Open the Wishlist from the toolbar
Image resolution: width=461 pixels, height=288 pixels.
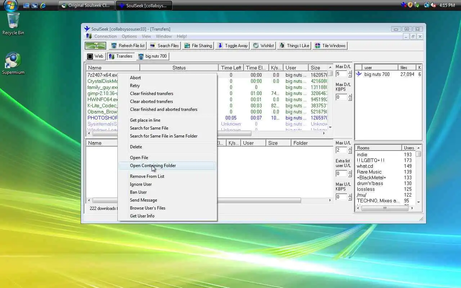[x=263, y=46]
